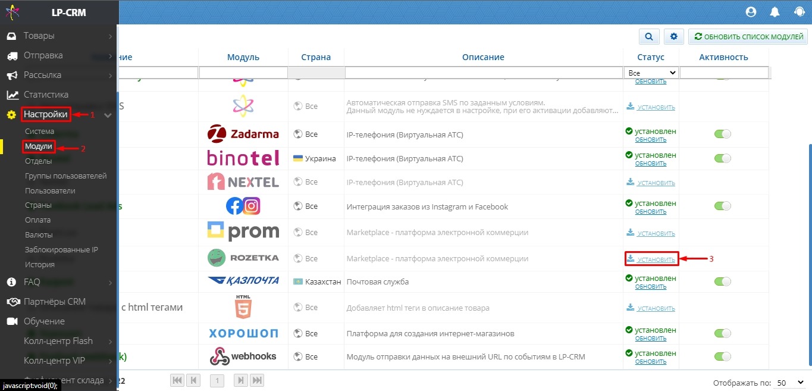Go to first page of list
Viewport: 812px width, 391px height.
coord(177,380)
